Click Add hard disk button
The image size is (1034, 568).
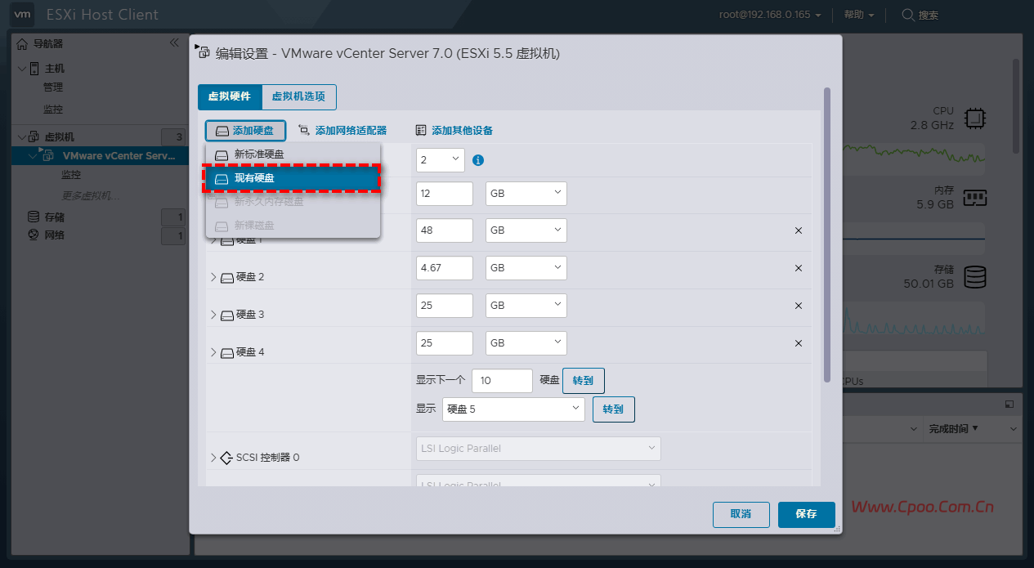click(245, 131)
